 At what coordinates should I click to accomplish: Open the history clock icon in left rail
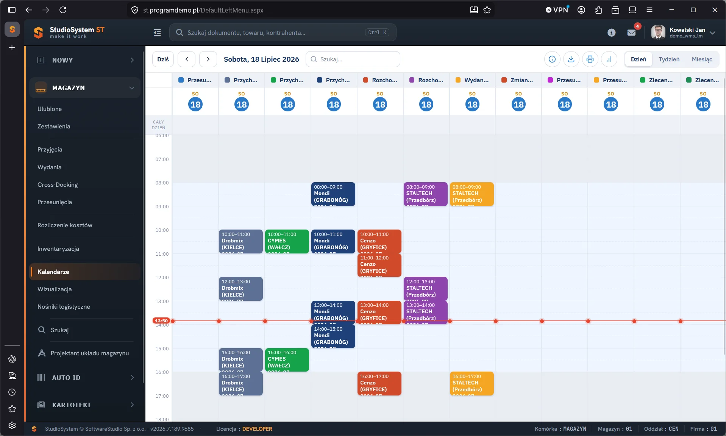click(12, 392)
